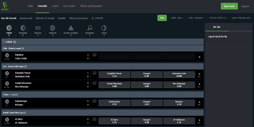
Task: Click football icon beside Esteghlal Tehran match
Action: [7, 73]
